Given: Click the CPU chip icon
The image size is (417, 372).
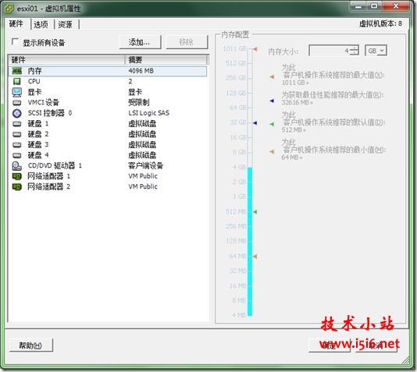Looking at the screenshot, I should tap(17, 81).
